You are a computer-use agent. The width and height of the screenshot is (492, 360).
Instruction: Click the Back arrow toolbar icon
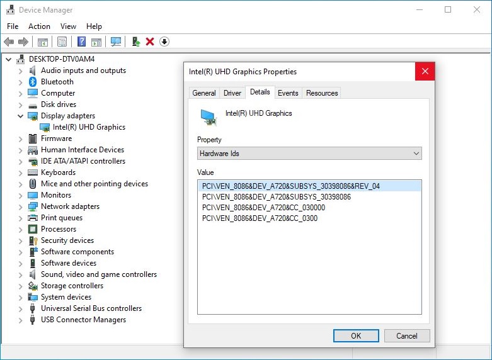pyautogui.click(x=9, y=42)
